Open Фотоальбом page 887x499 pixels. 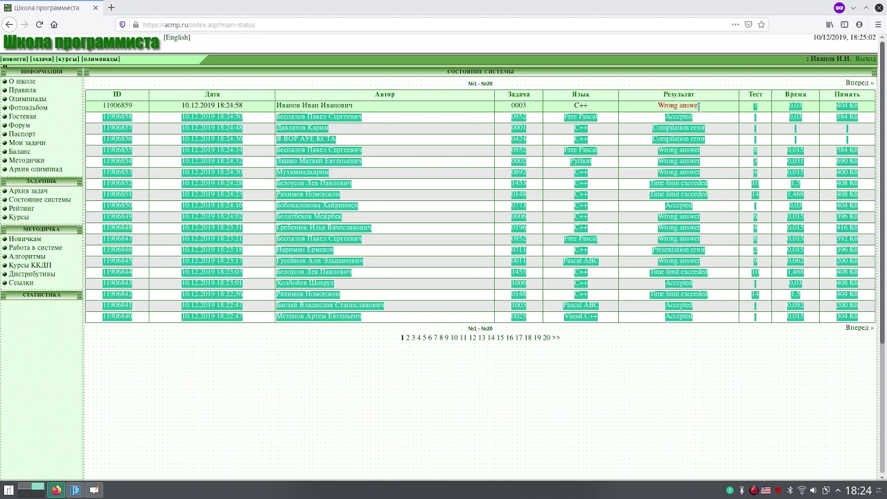pyautogui.click(x=28, y=107)
